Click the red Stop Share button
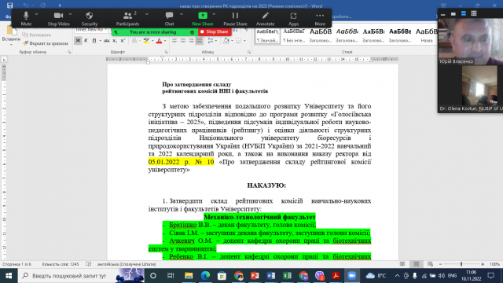503x283 pixels. 215,31
